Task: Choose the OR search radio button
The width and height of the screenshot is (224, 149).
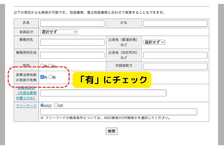Action: click(x=56, y=106)
